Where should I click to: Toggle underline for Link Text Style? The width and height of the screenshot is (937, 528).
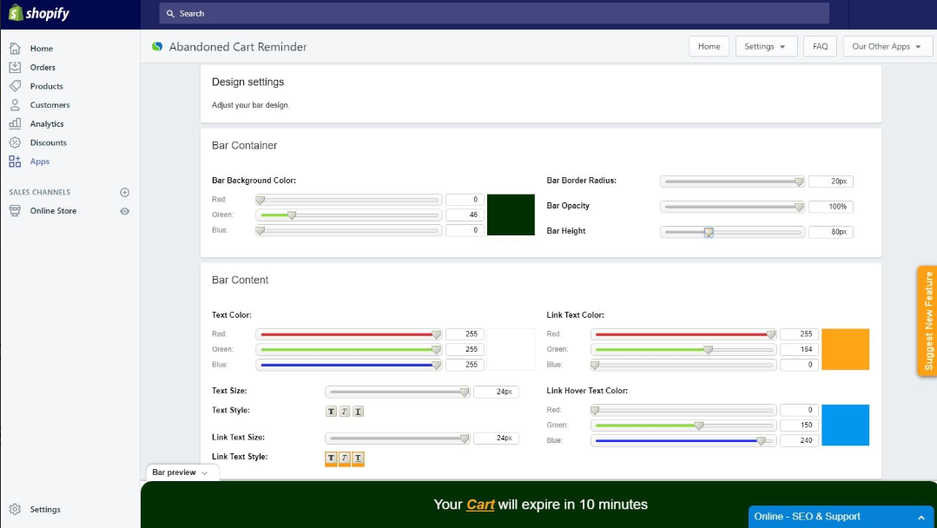coord(358,459)
